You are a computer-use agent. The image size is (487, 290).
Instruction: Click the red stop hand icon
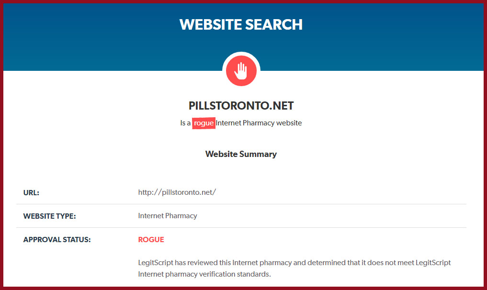point(241,71)
